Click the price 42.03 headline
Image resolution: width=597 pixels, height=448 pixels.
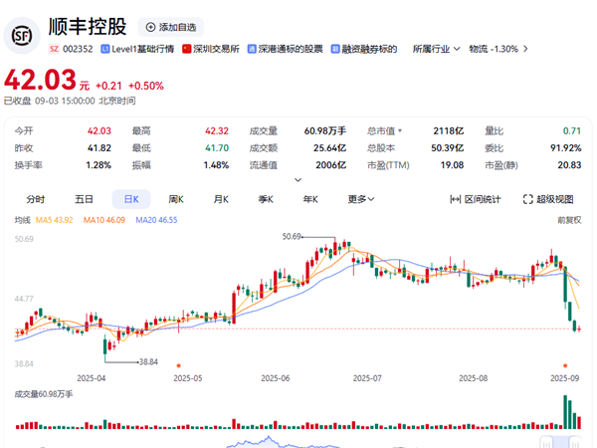tap(40, 80)
